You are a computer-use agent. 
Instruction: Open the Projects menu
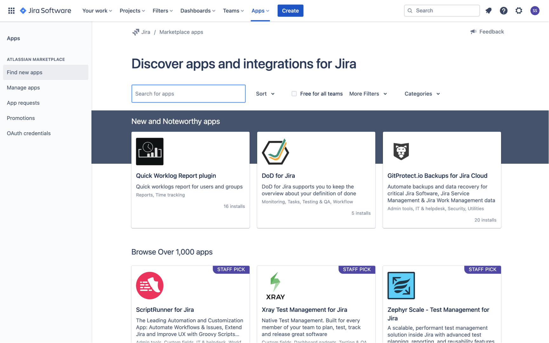132,10
